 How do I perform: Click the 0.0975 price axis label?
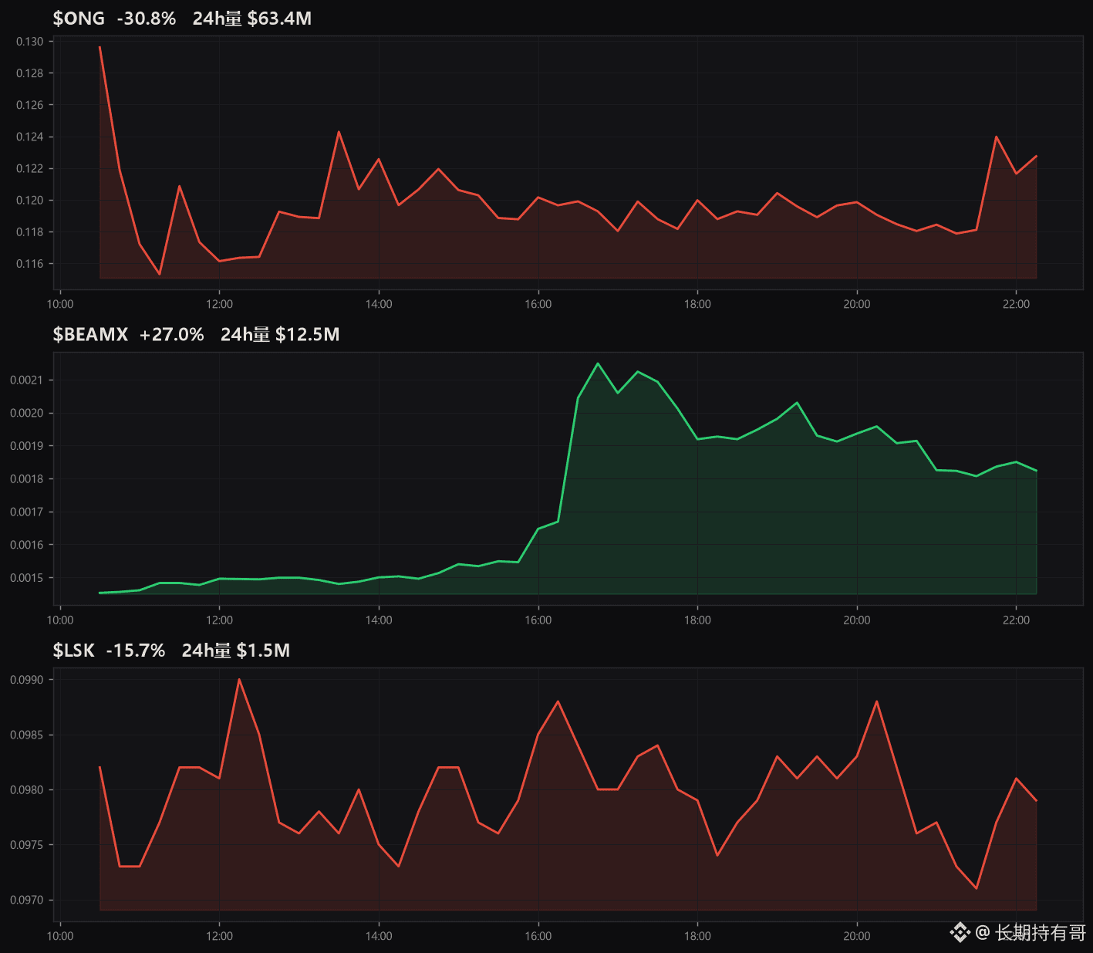[x=27, y=845]
